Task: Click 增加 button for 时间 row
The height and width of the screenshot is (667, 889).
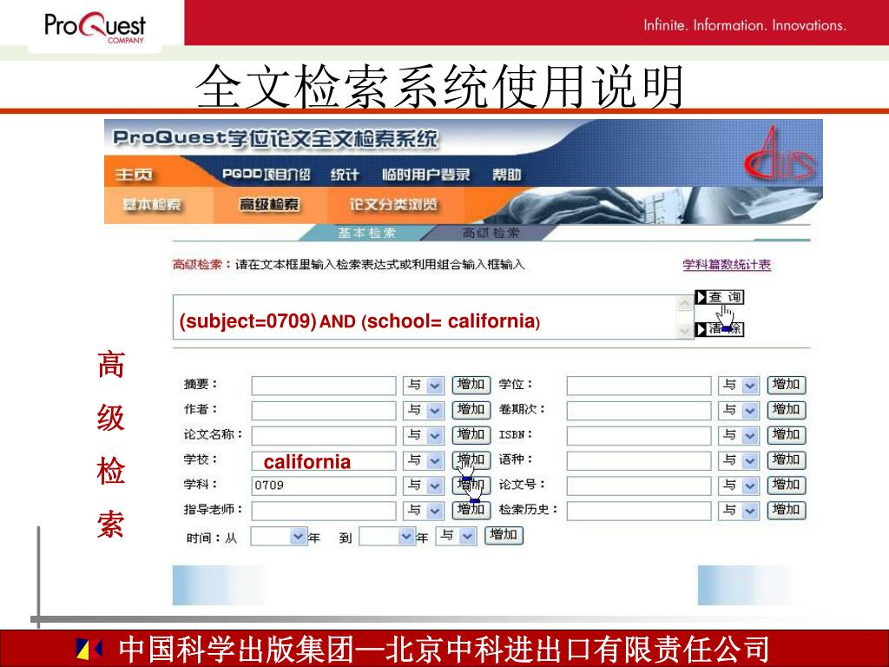Action: [x=504, y=535]
